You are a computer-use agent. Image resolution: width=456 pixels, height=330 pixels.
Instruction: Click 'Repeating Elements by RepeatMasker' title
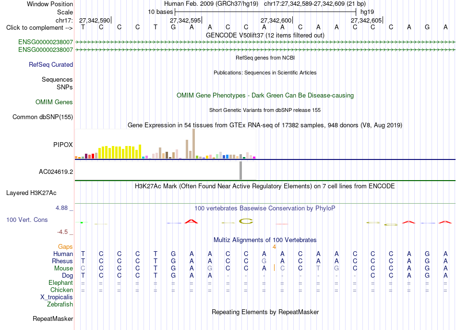[x=265, y=312]
